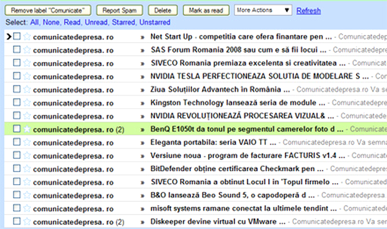Screen dimensions: 387x229
Task: Select All messages link
Action: pyautogui.click(x=35, y=23)
